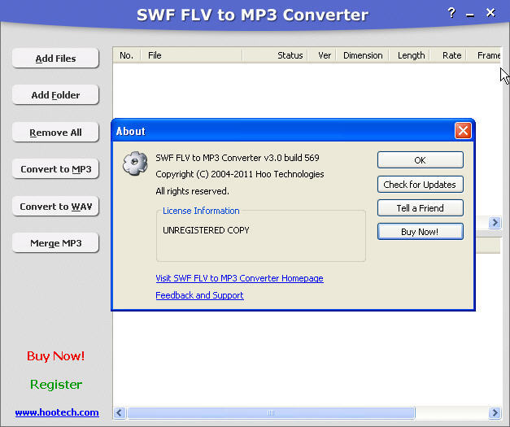This screenshot has height=427, width=510.
Task: Start Convert to WAV
Action: tap(55, 207)
